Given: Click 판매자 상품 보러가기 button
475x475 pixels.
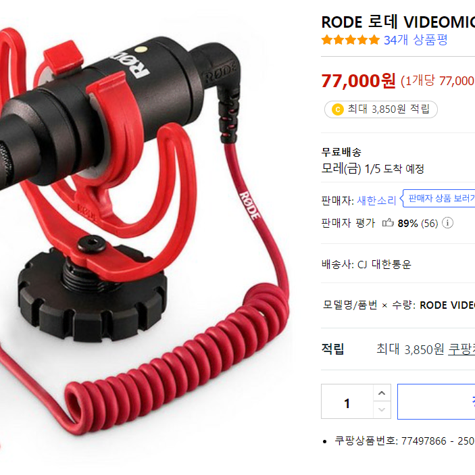Looking at the screenshot, I should click(x=439, y=199).
